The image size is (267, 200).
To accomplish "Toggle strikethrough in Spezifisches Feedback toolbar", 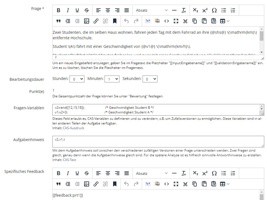I will [87, 173].
